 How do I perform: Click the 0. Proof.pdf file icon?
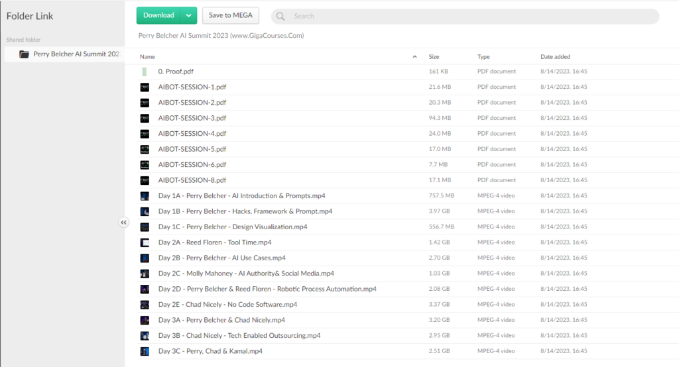pyautogui.click(x=144, y=72)
